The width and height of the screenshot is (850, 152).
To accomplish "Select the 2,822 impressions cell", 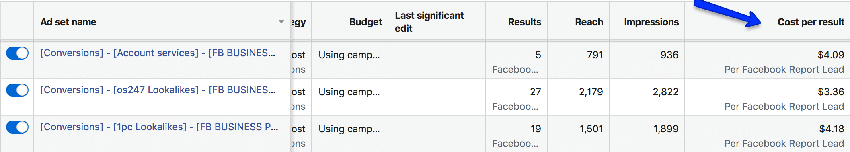I will (x=665, y=92).
